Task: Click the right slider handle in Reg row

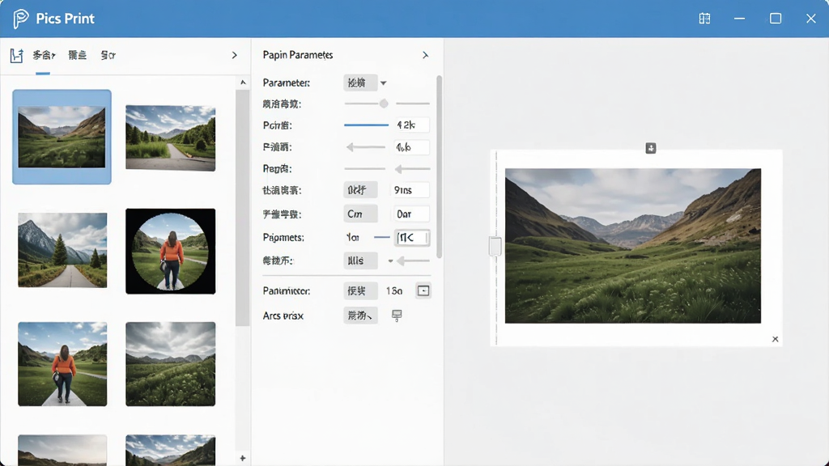Action: [399, 169]
